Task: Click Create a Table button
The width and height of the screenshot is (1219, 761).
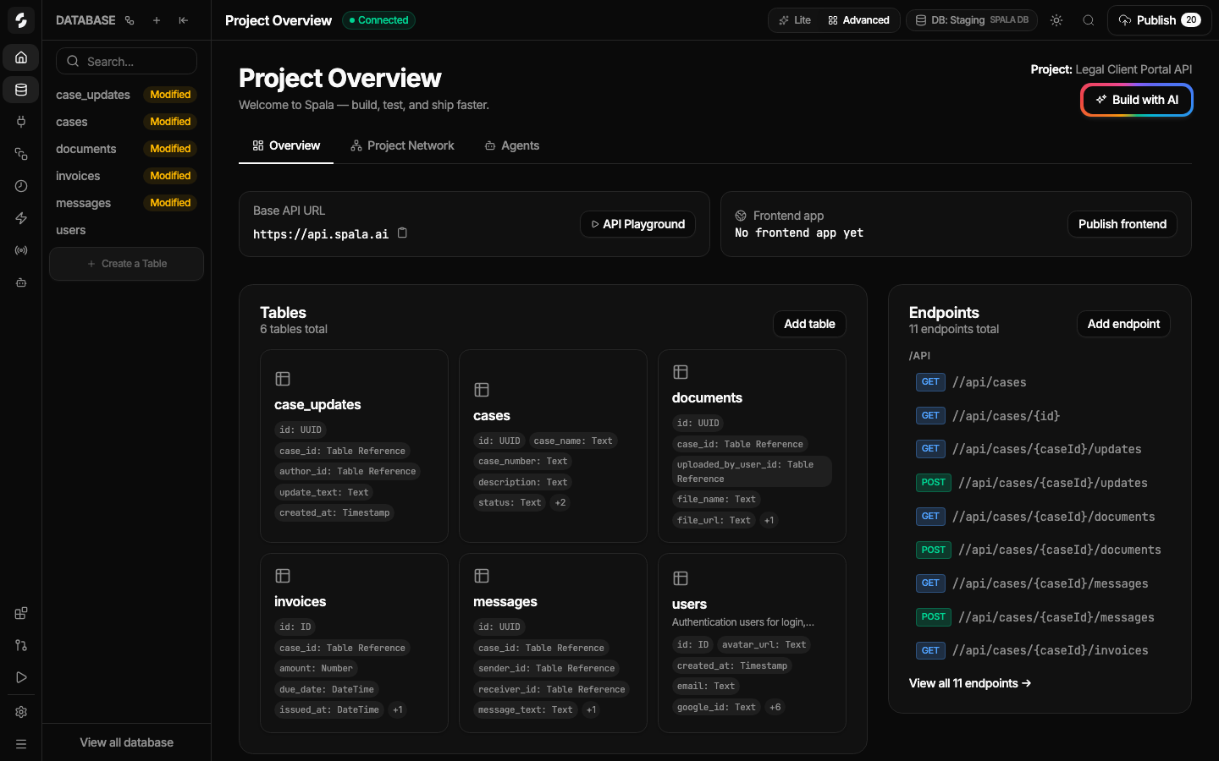Action: pos(126,264)
